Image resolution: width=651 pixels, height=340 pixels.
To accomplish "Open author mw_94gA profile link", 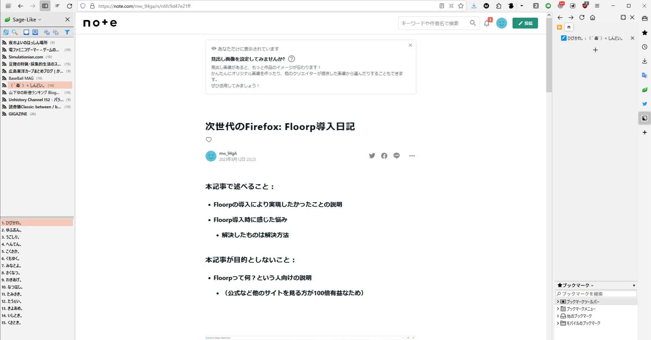I will coord(228,153).
